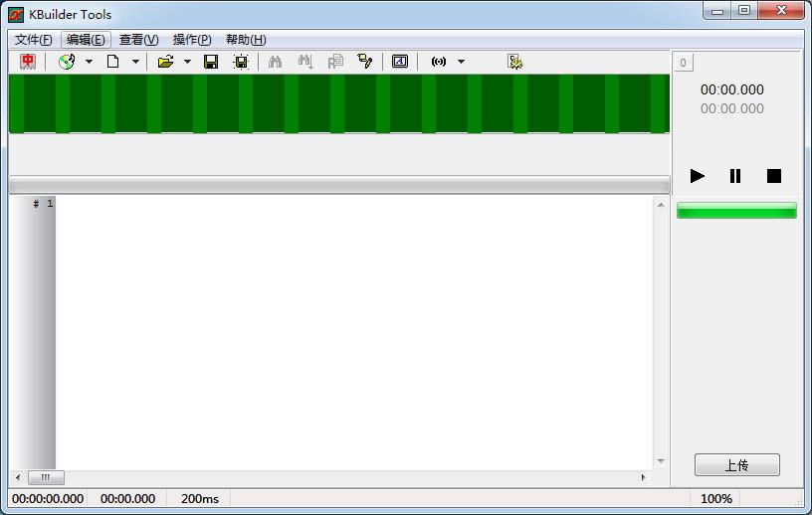Expand the arrow next to the new document icon
Screen dimensions: 812x515
coord(135,62)
